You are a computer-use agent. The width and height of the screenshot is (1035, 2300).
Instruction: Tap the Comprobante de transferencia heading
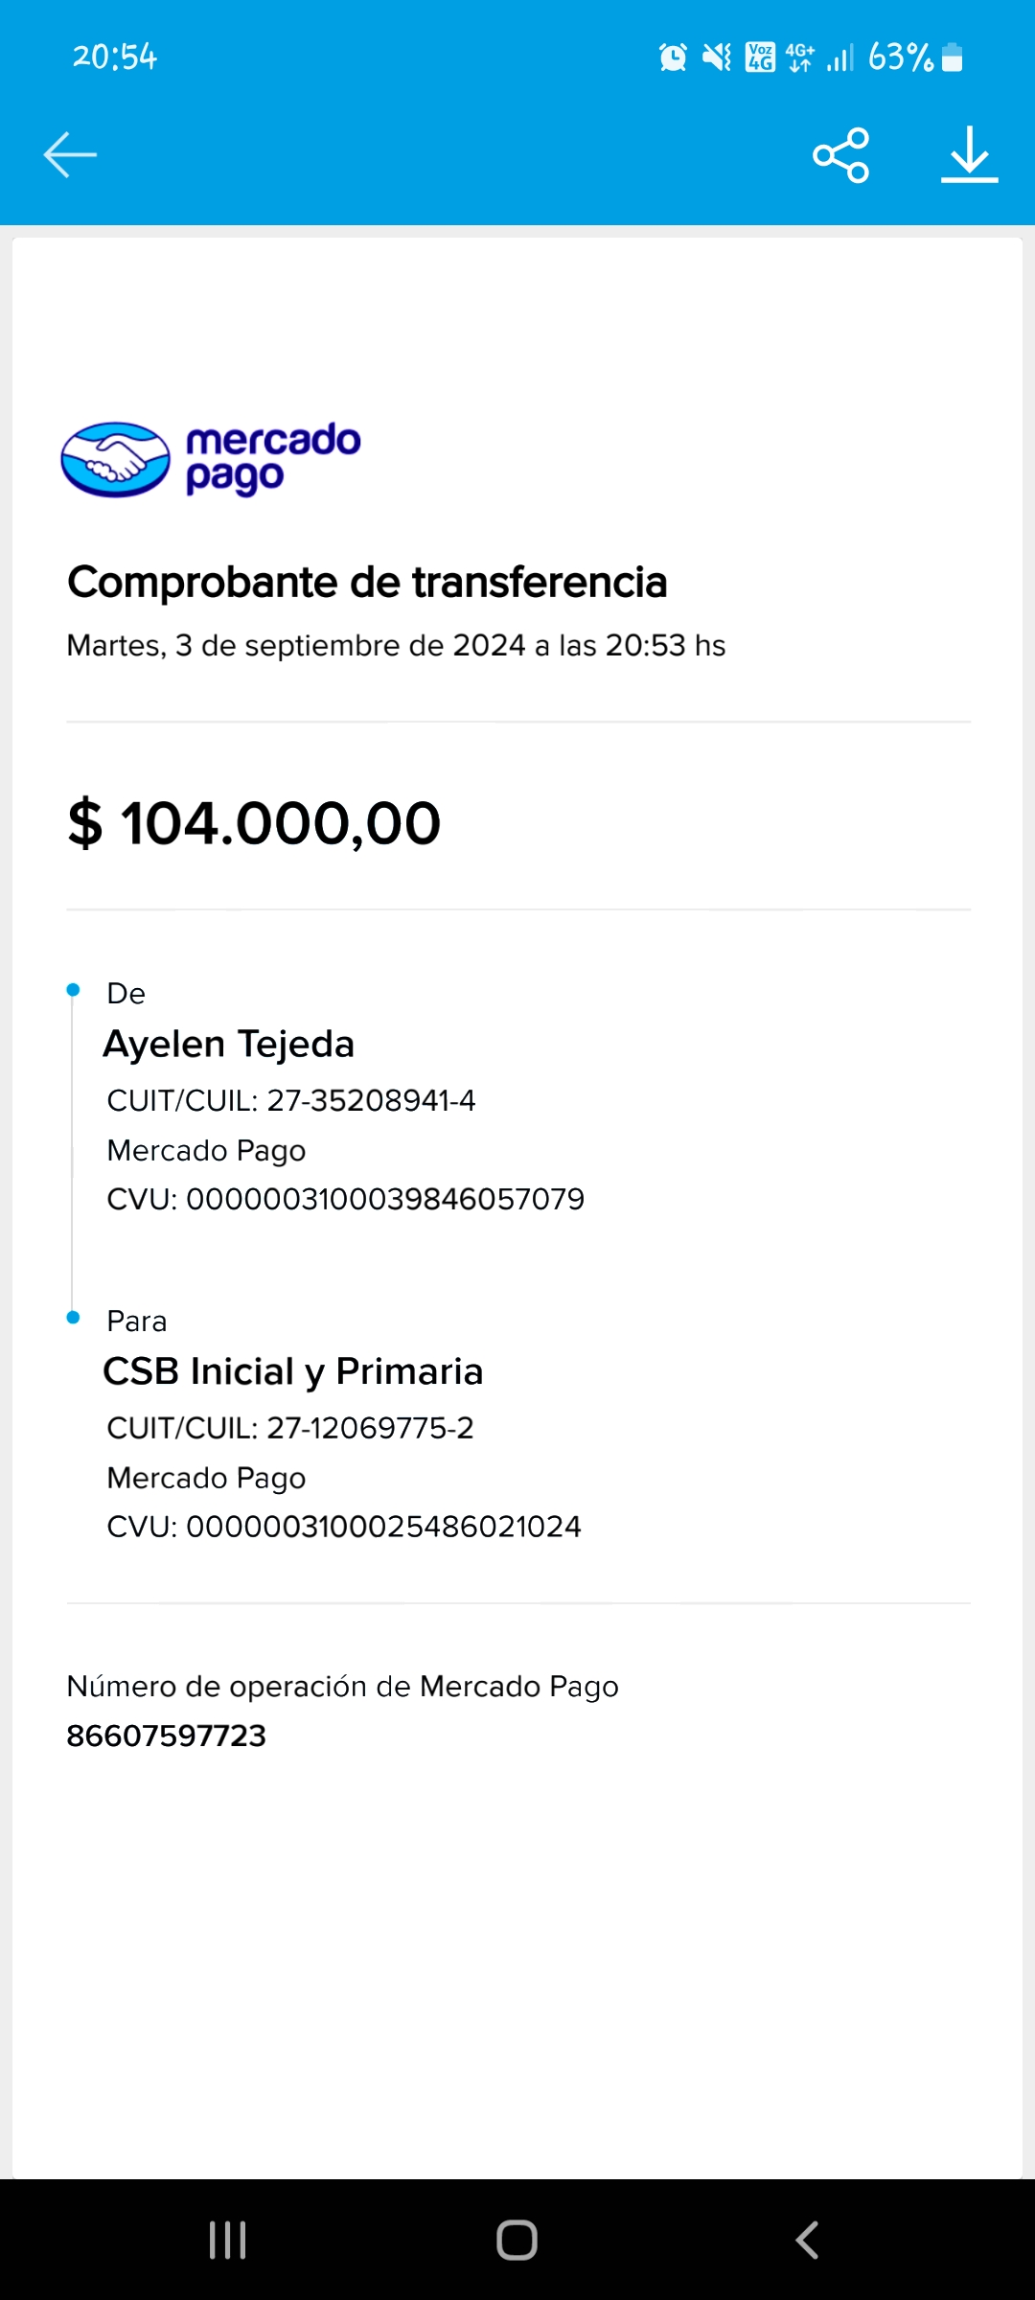(367, 582)
